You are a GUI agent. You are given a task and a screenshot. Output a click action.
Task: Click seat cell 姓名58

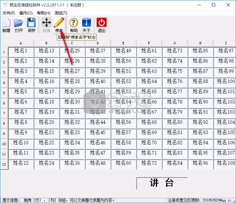pyautogui.click(x=123, y=144)
